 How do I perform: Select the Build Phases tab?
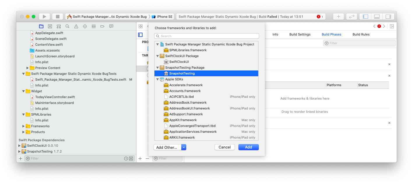tap(331, 34)
